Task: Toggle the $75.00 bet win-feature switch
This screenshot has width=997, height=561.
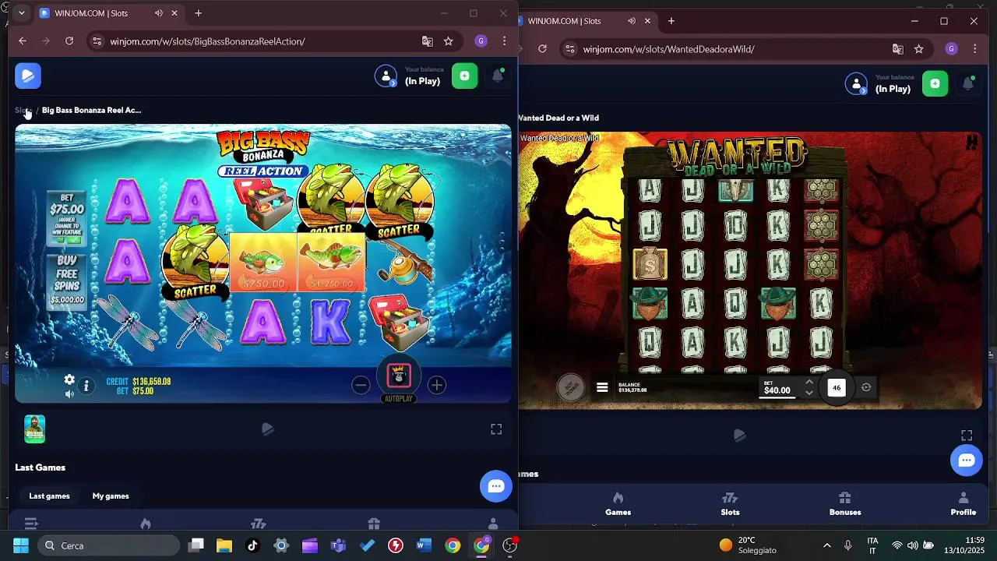Action: click(67, 240)
